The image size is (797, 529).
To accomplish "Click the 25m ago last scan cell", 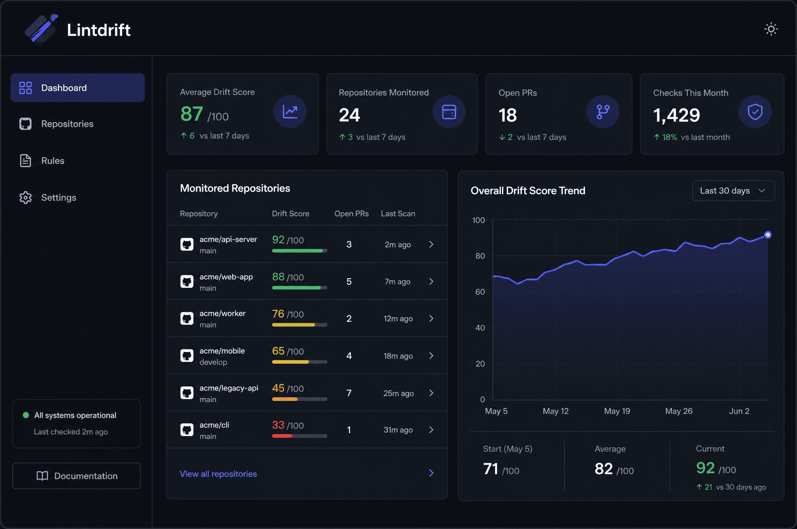I will [398, 393].
